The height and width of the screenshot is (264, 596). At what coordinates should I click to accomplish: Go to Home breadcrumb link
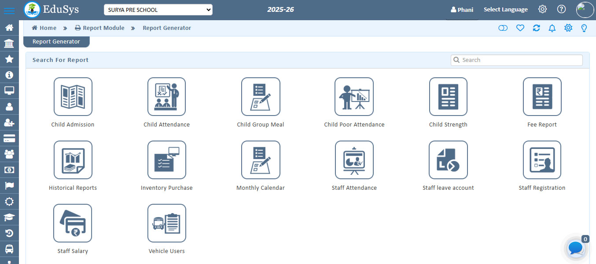pos(44,28)
